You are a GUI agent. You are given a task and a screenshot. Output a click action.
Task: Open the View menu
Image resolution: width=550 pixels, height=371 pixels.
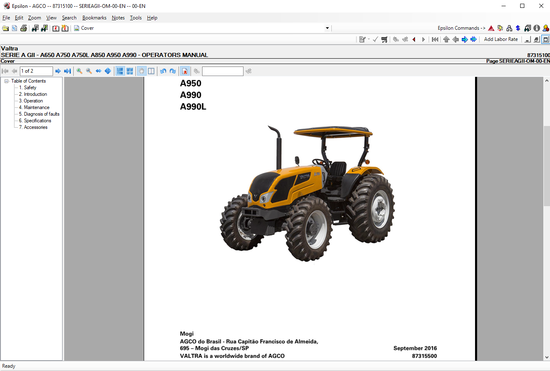click(x=51, y=18)
